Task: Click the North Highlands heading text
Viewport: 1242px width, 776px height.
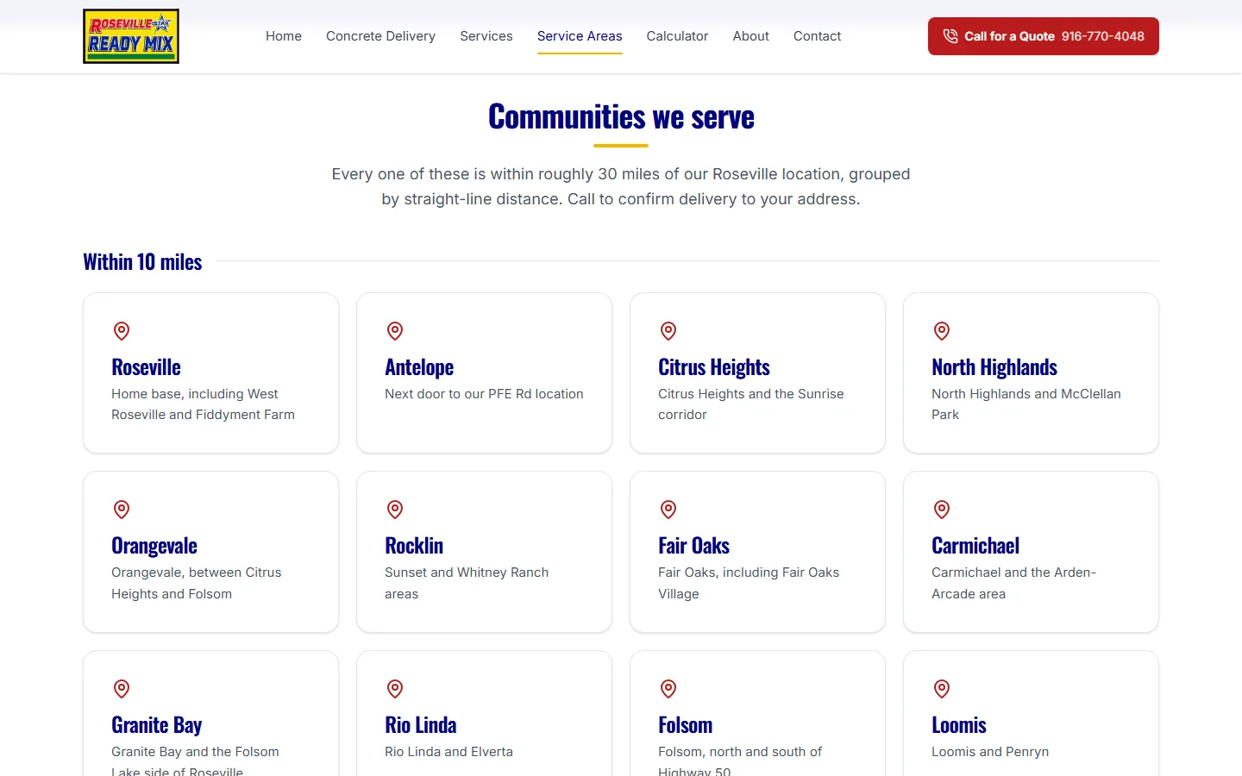Action: click(994, 367)
